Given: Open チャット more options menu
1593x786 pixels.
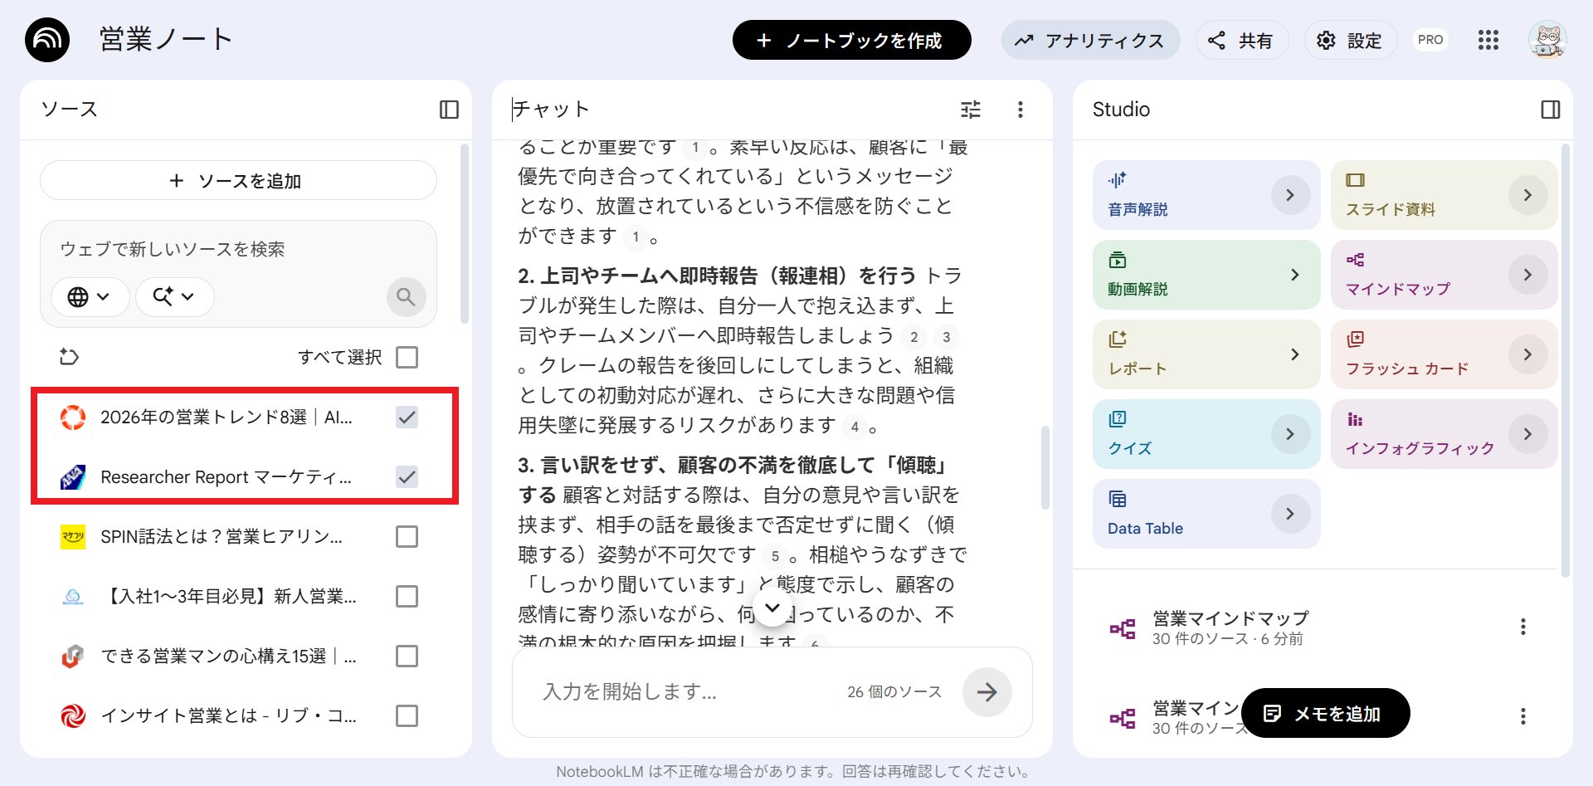Looking at the screenshot, I should (1021, 110).
